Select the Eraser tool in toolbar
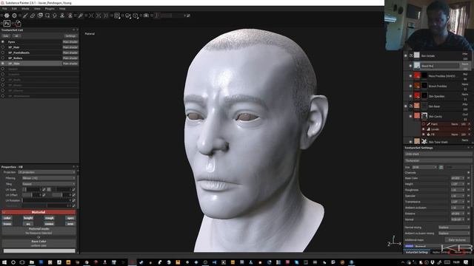The width and height of the screenshot is (474, 266). (33, 16)
